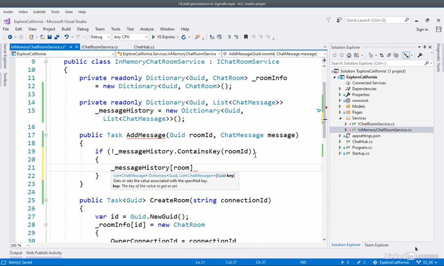Click the Quick Launch search magnifier icon
Viewport: 444px width, 266px height.
coord(407,20)
